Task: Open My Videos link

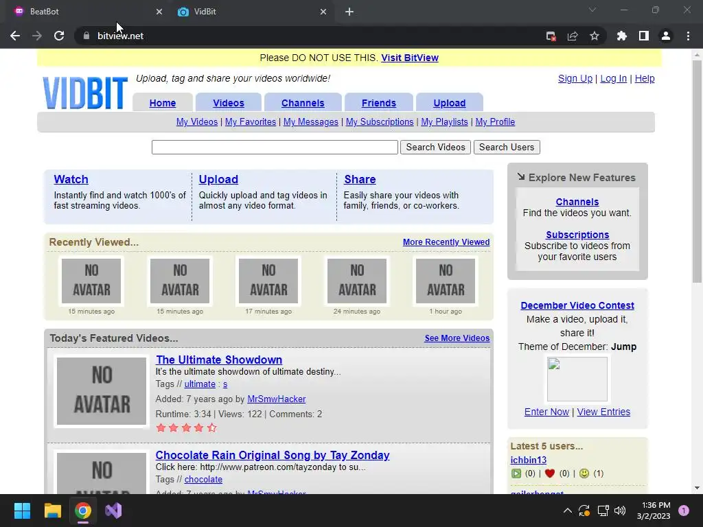Action: point(197,122)
